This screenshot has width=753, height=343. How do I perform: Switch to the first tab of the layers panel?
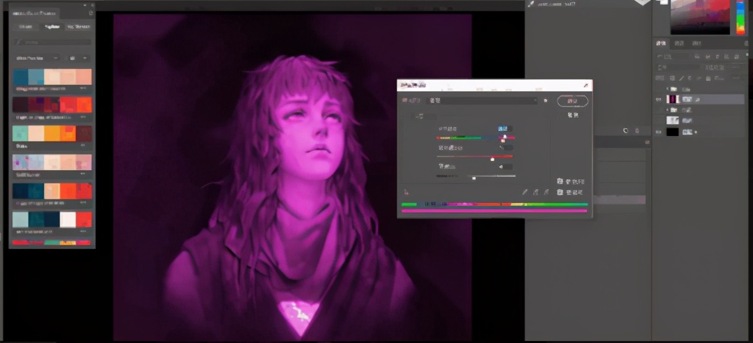[x=662, y=43]
